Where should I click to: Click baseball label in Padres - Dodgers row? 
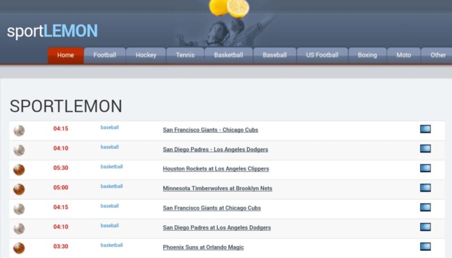[110, 147]
